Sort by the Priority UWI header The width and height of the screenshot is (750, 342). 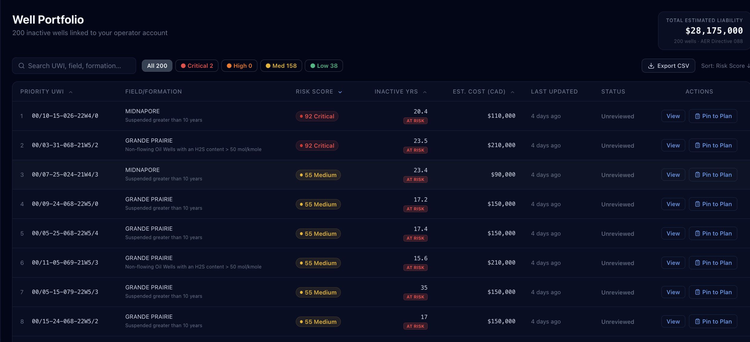(x=42, y=91)
